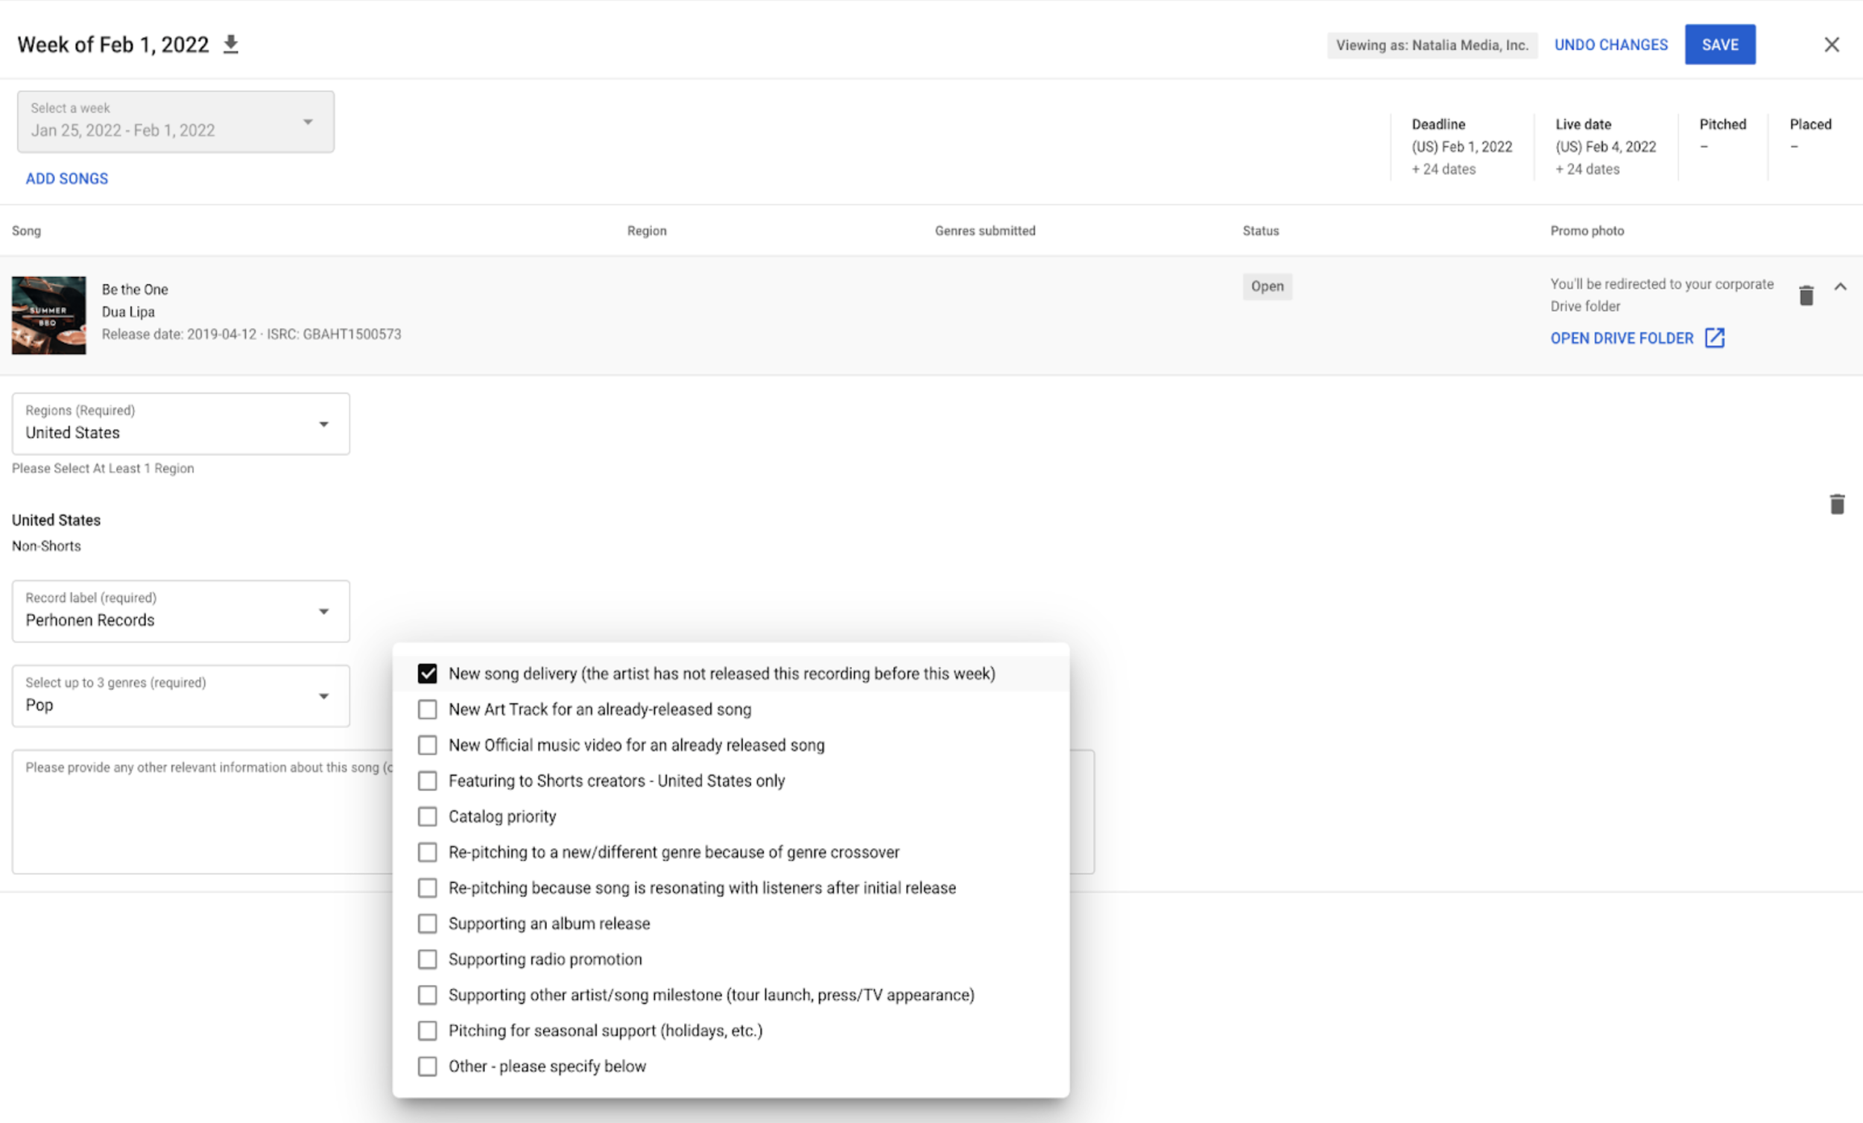Expand the Regions (Required) dropdown
1863x1123 pixels.
click(x=180, y=423)
